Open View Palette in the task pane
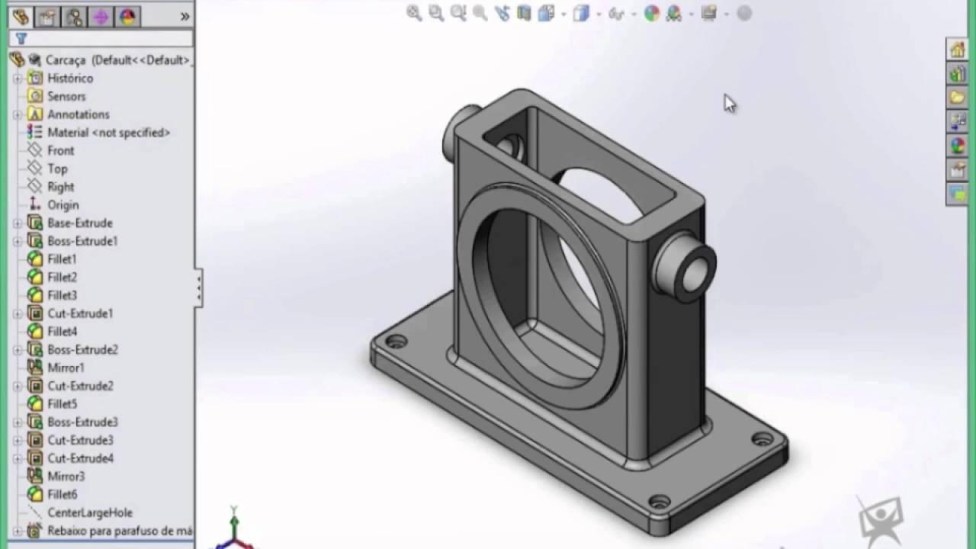The image size is (976, 549). click(957, 121)
